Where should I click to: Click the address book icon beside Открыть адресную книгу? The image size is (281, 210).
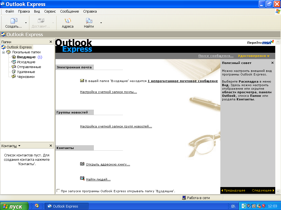[x=82, y=164]
